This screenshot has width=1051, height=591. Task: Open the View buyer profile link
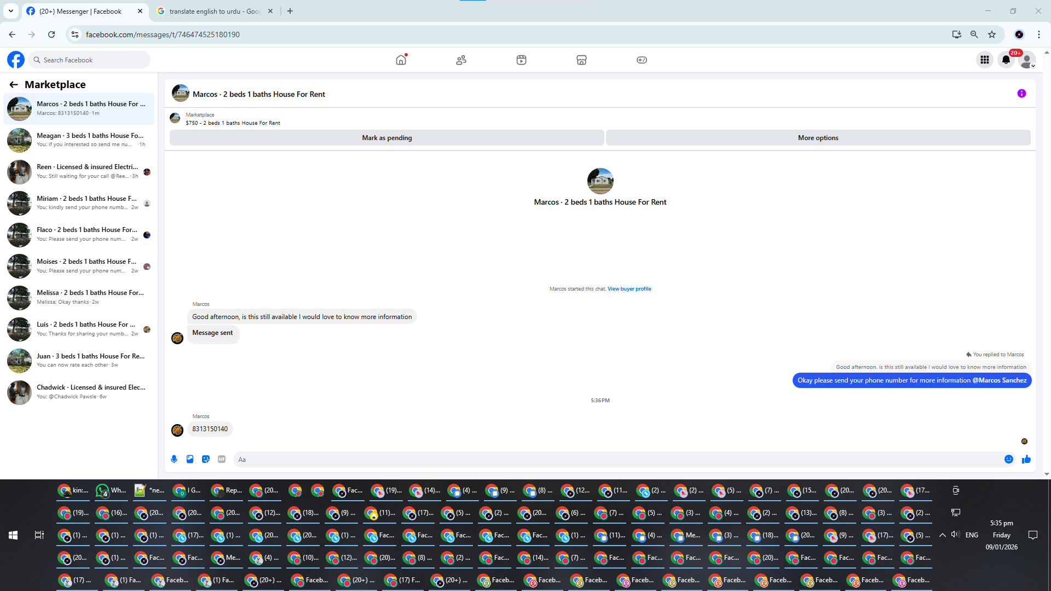pyautogui.click(x=629, y=289)
